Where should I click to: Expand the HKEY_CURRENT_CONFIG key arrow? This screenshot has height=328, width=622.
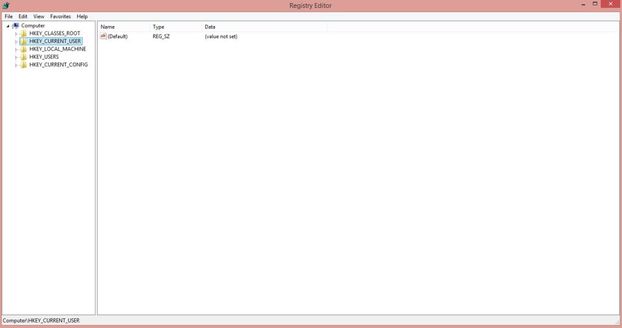click(x=16, y=65)
